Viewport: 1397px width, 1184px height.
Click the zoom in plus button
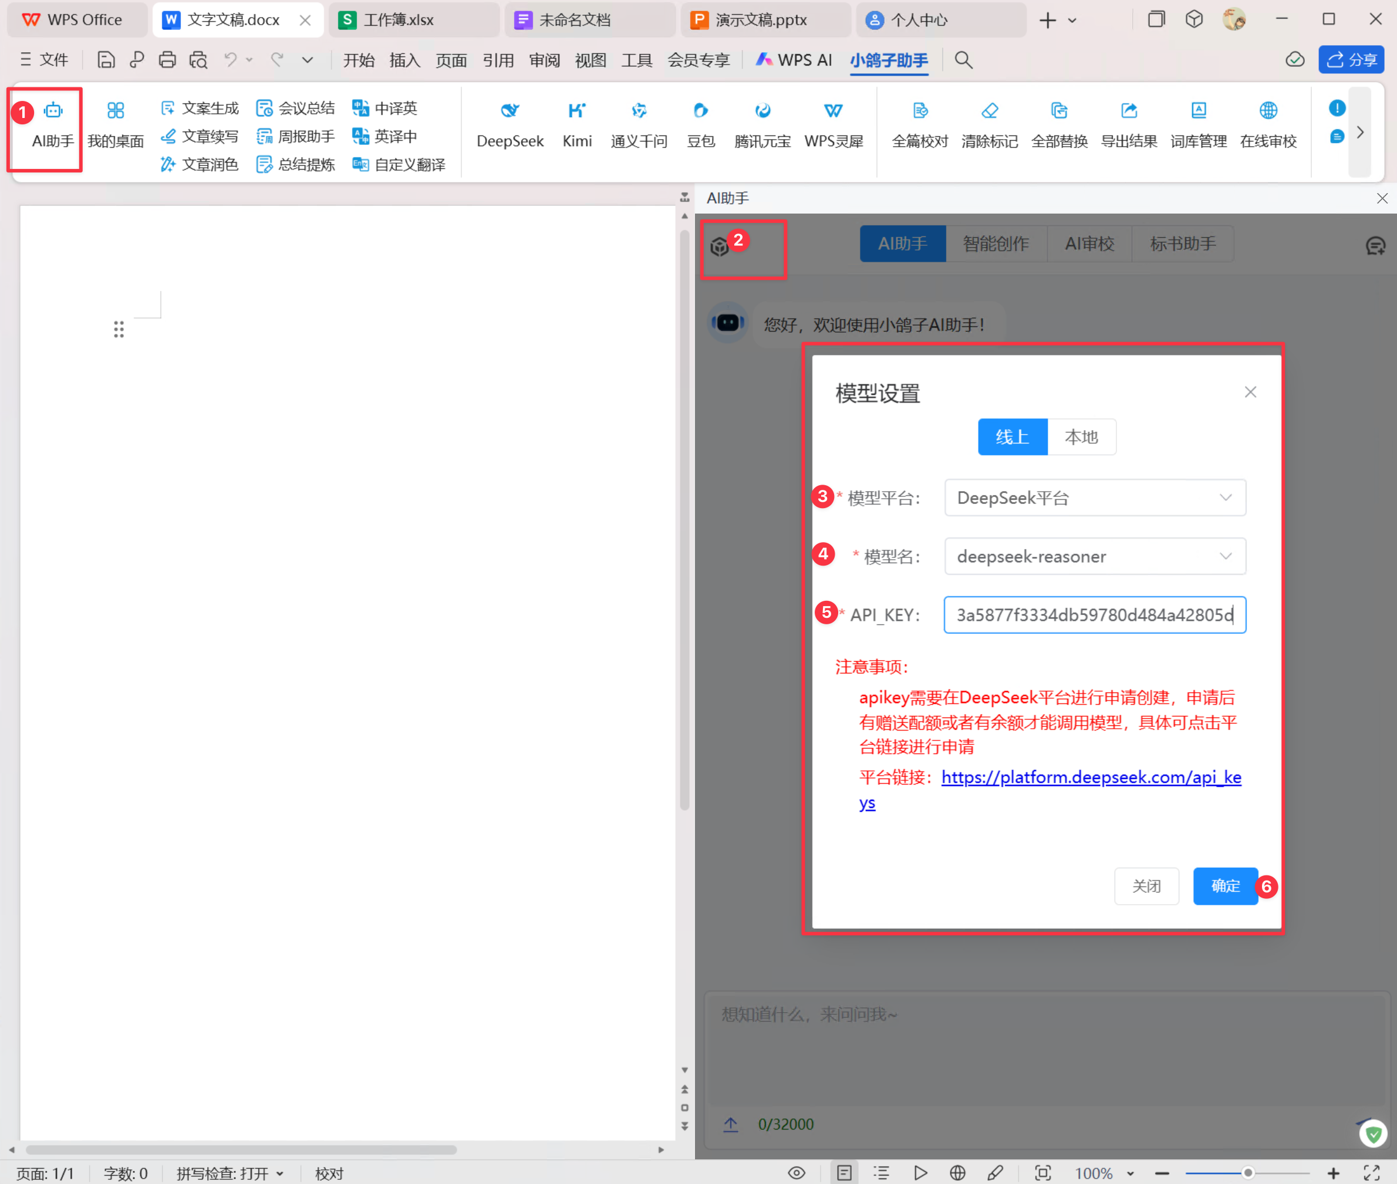[x=1333, y=1173]
